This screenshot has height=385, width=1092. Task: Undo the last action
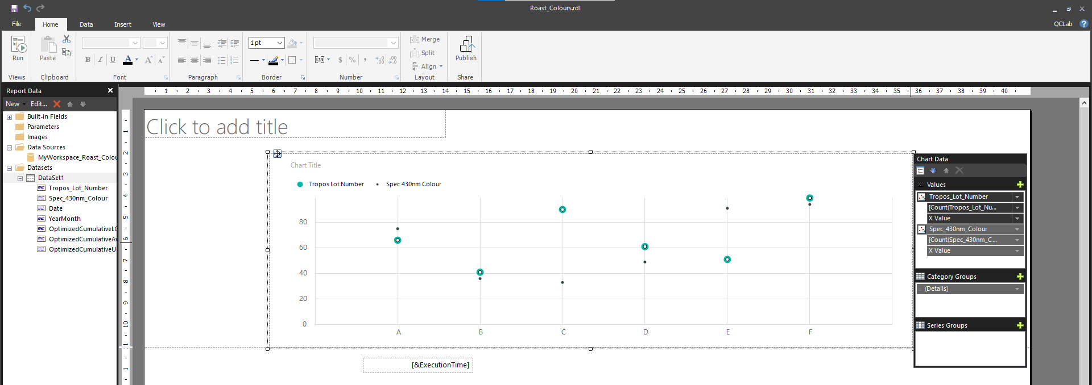(27, 8)
